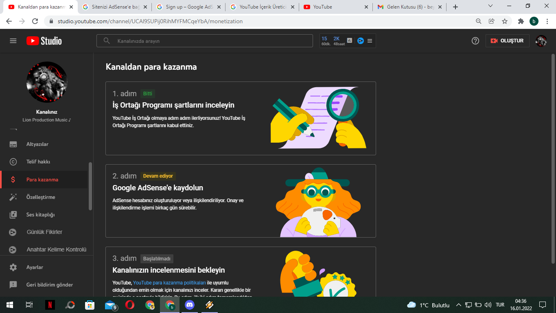Open the YouTube Studio hamburger menu
556x313 pixels.
click(x=13, y=41)
